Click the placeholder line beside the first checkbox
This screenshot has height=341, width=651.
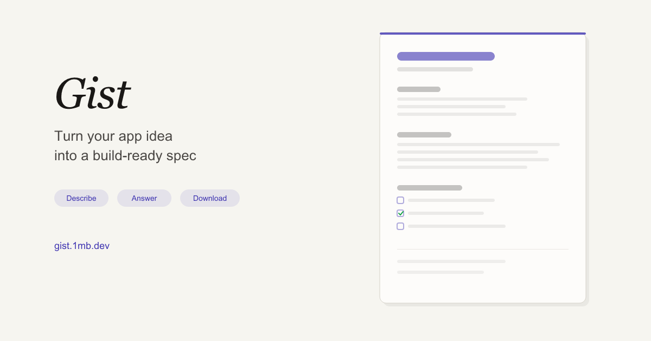click(451, 200)
